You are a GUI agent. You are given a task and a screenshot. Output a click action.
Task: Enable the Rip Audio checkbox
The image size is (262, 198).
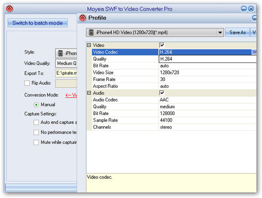click(27, 83)
